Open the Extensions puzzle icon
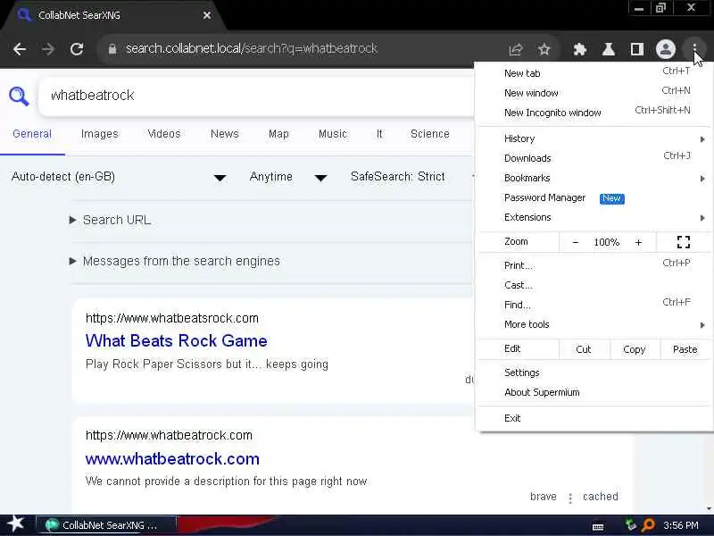714x536 pixels. click(x=579, y=49)
